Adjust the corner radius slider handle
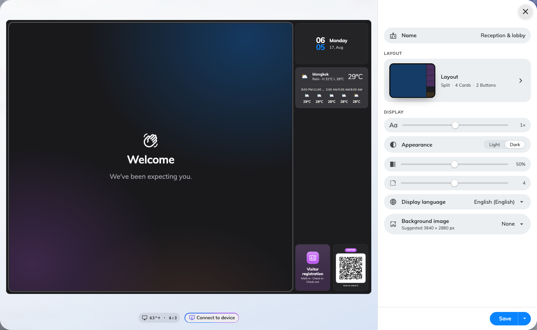Image resolution: width=537 pixels, height=330 pixels. [455, 183]
